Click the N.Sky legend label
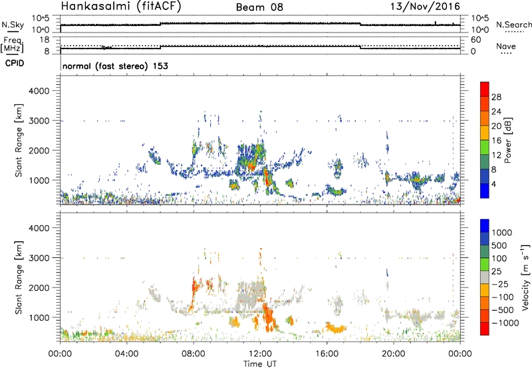Viewport: 532px width, 368px height. [13, 25]
